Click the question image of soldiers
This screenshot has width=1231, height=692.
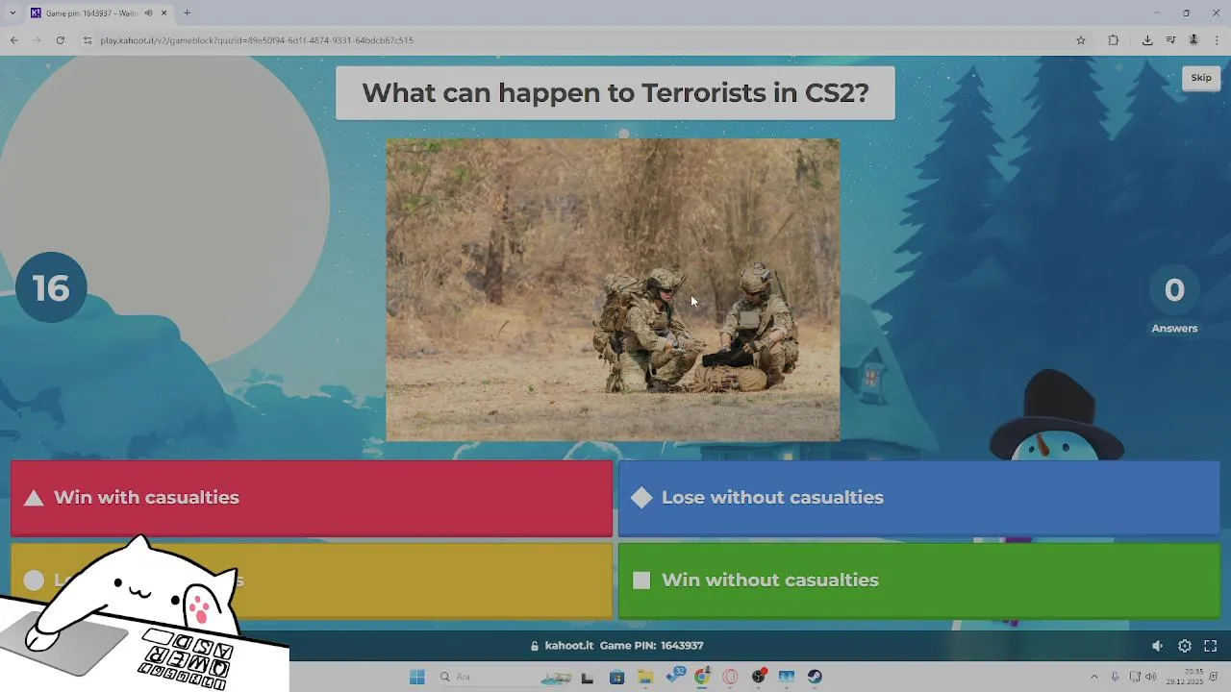click(x=613, y=289)
